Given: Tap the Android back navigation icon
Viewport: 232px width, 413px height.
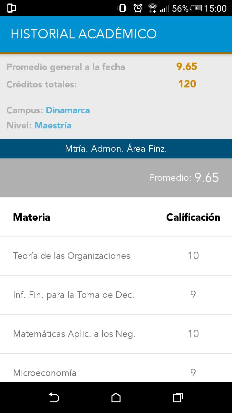Looking at the screenshot, I should (x=54, y=398).
